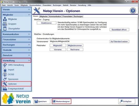Open the Benutzer menu in menu bar
Screen dimensions: 139x106
73,5
